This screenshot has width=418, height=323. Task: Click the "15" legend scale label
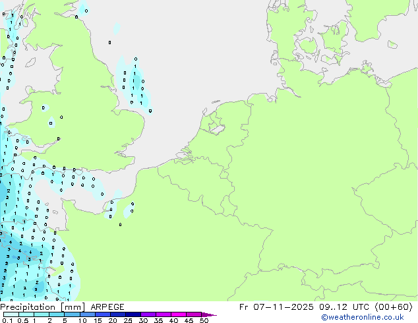(98, 320)
